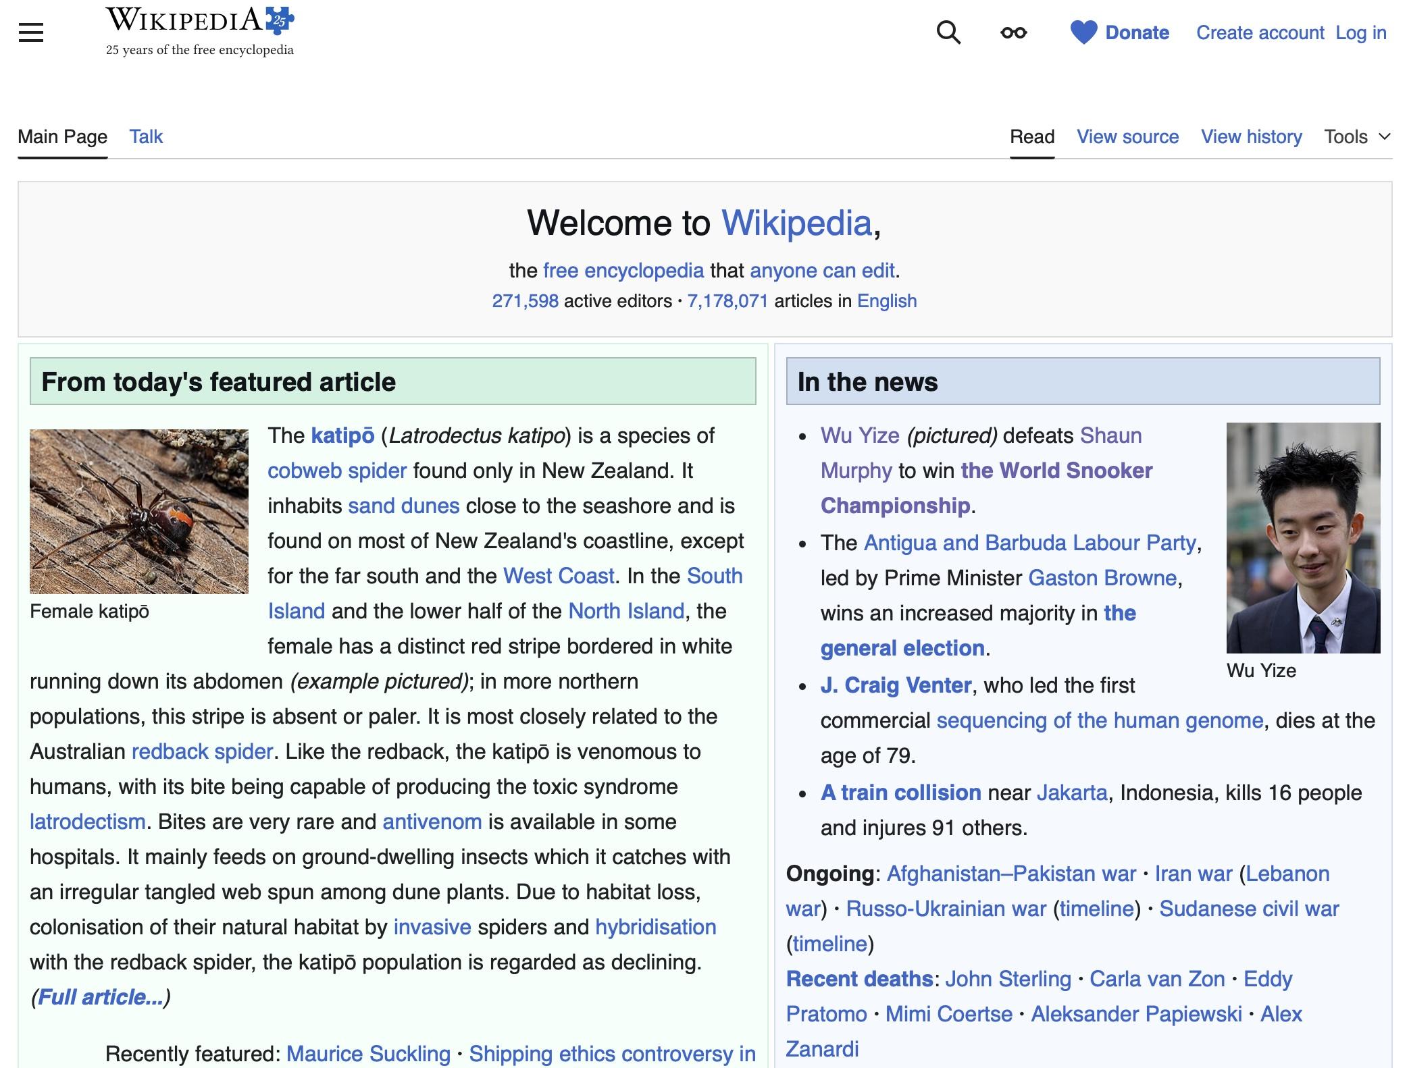Open the Female katipō spider thumbnail
This screenshot has width=1409, height=1068.
click(x=139, y=512)
